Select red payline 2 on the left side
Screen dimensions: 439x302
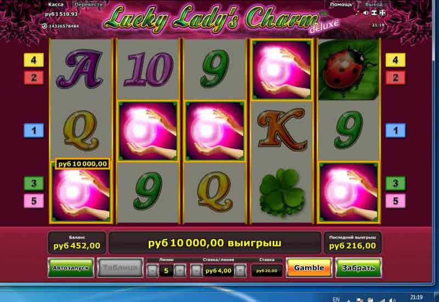click(34, 77)
